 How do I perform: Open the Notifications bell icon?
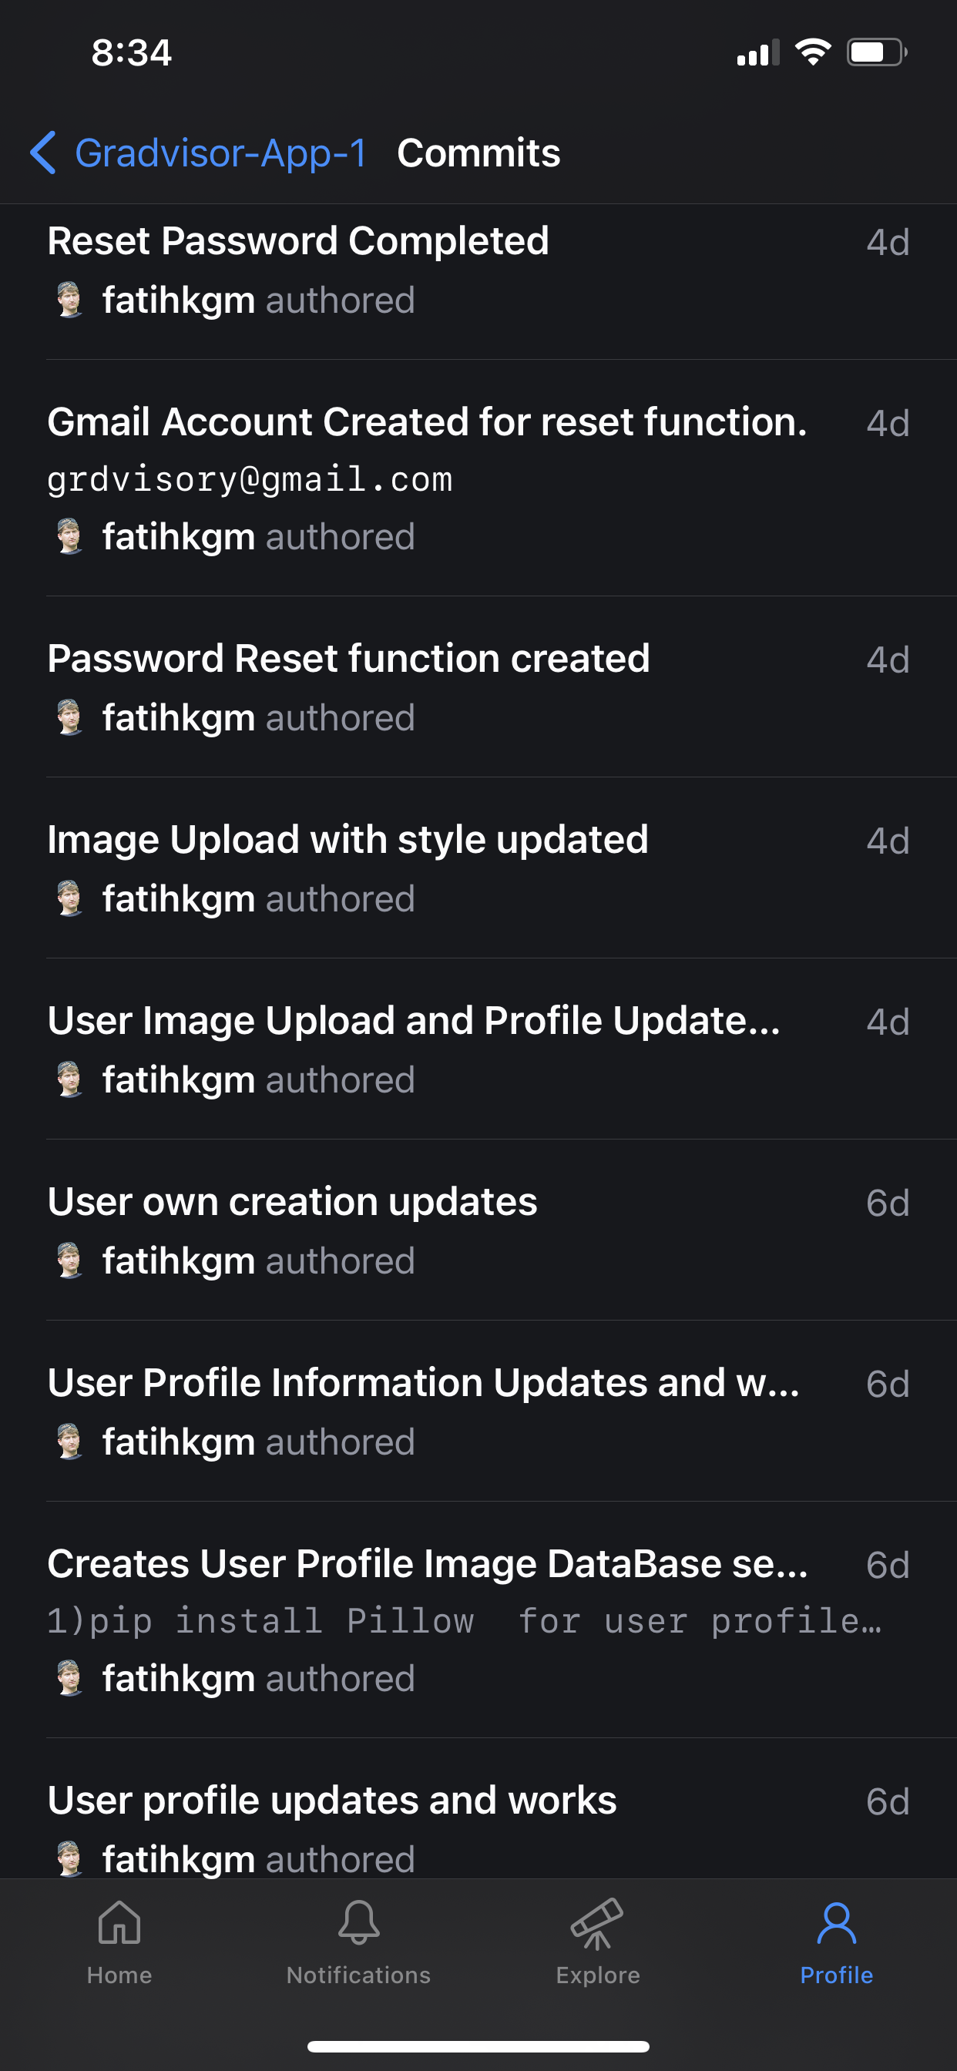(x=358, y=1922)
